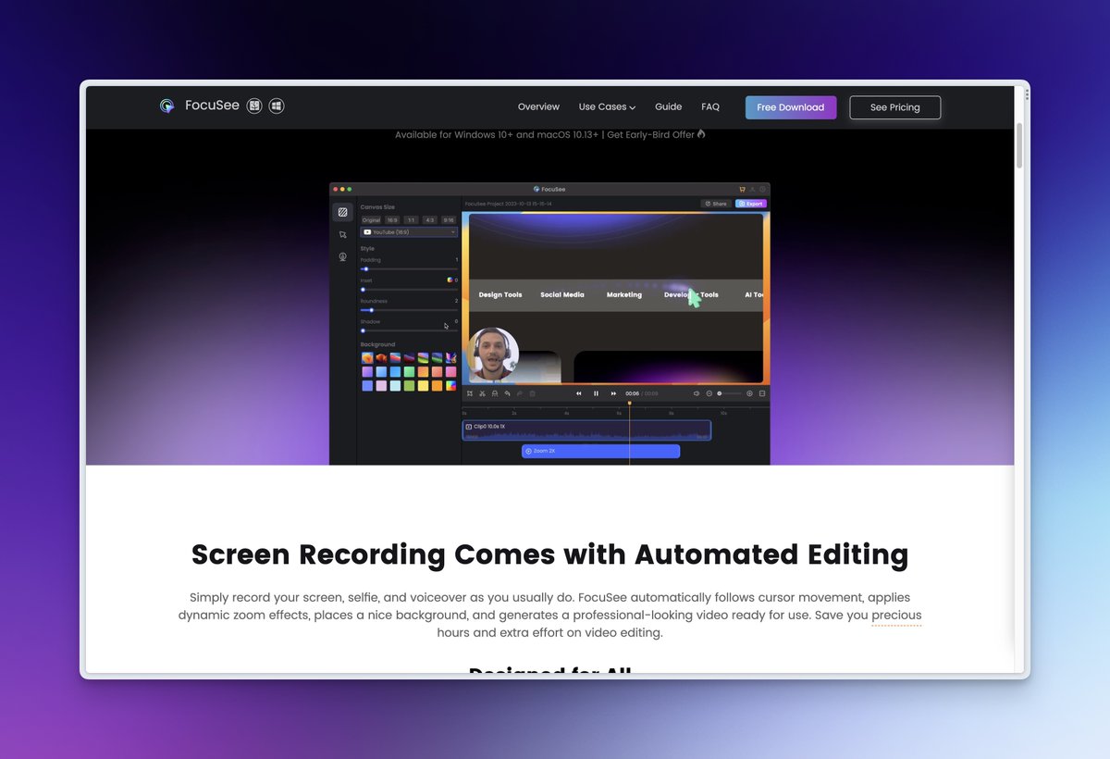Adjust the Padding slider
The width and height of the screenshot is (1110, 759).
pyautogui.click(x=409, y=269)
